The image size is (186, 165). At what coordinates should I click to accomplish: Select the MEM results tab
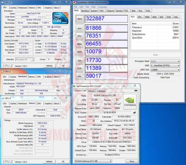pyautogui.click(x=147, y=17)
